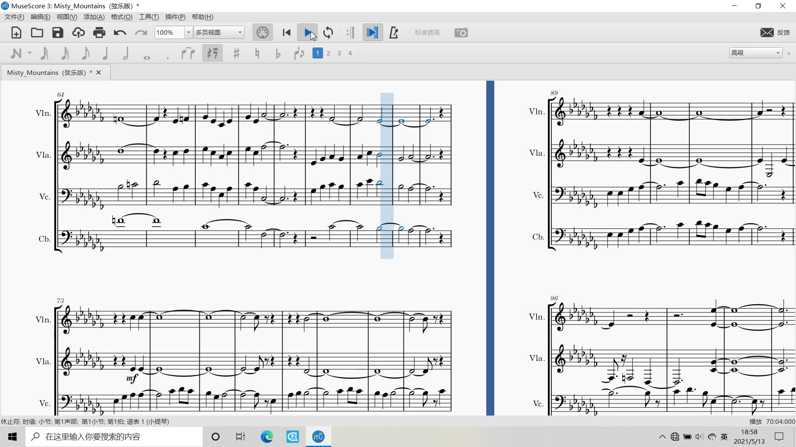Close the Misty_Mountains tab
This screenshot has height=447, width=796.
pos(99,72)
